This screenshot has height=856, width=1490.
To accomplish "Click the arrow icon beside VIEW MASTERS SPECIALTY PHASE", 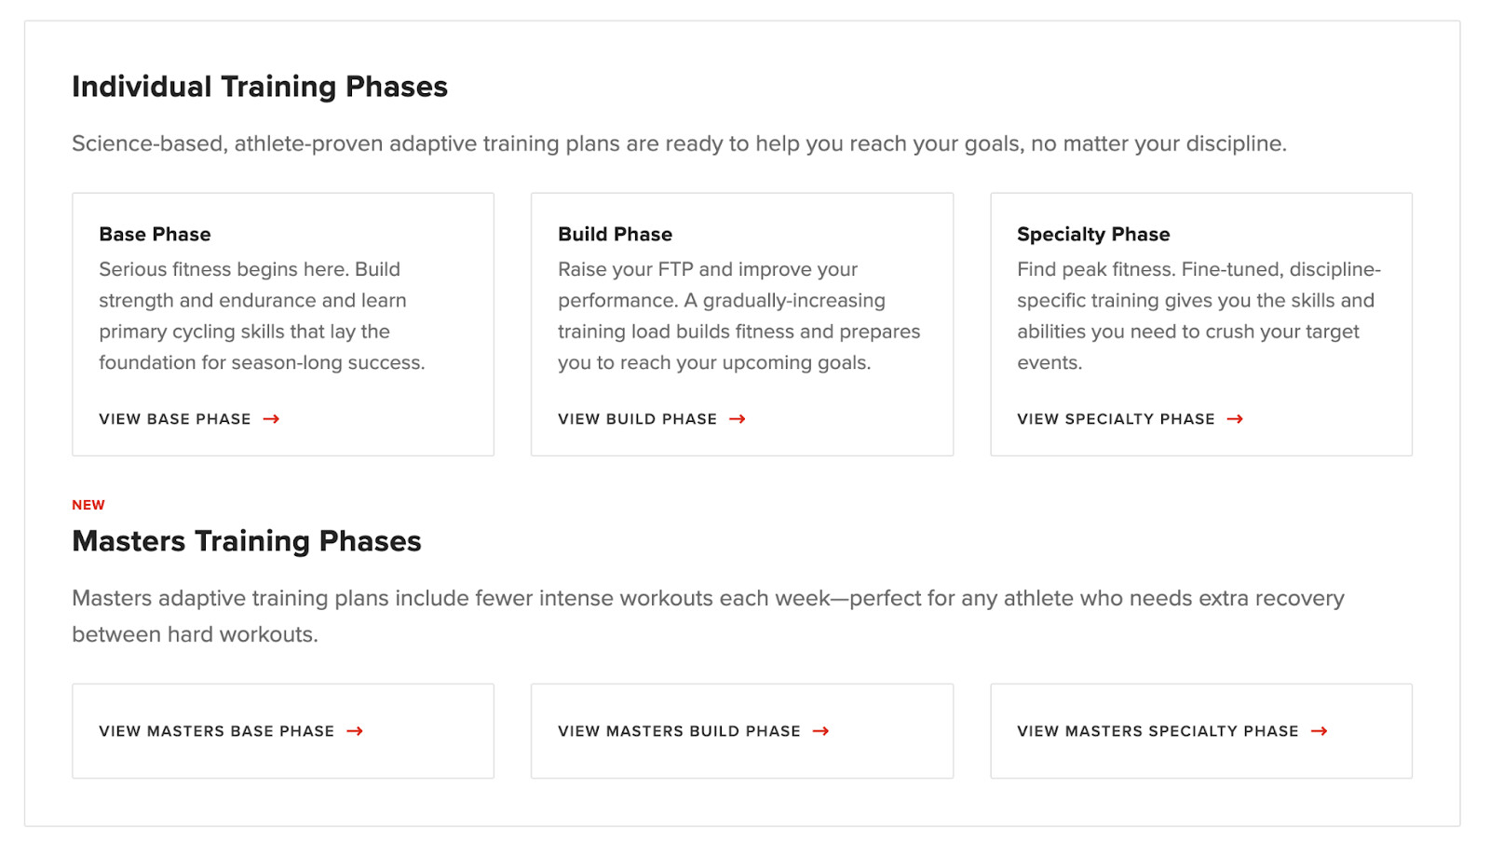I will tap(1321, 731).
